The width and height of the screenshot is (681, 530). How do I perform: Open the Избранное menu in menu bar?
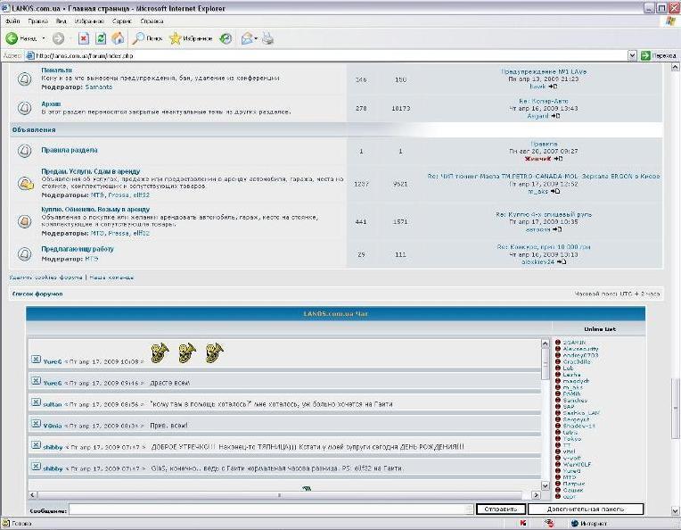click(x=89, y=21)
